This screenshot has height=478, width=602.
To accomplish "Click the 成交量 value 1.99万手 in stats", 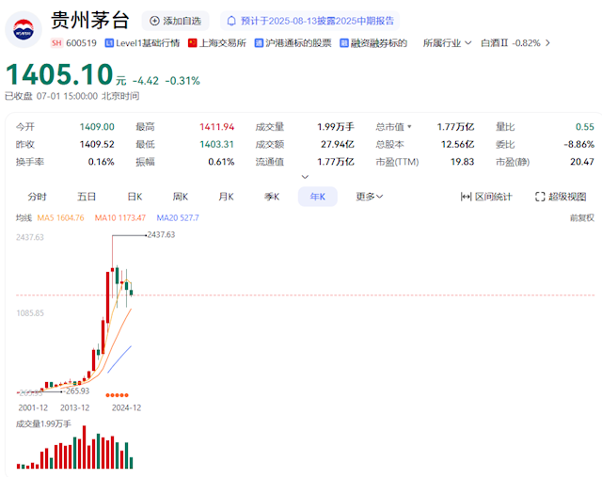I will point(336,127).
